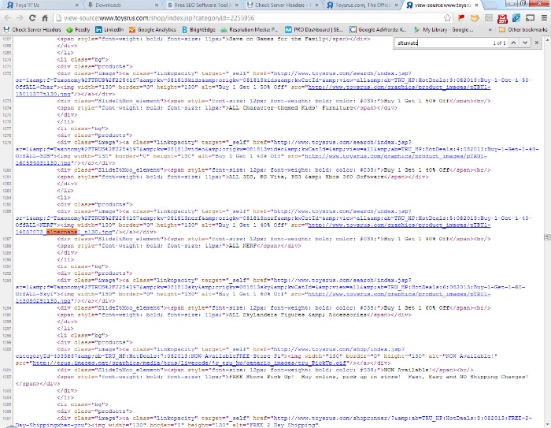This screenshot has height=428, width=551.
Task: Open the Feedly bookmark
Action: tap(80, 30)
